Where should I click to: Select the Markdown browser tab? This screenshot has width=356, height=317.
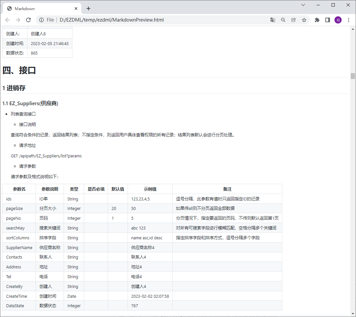click(x=42, y=8)
